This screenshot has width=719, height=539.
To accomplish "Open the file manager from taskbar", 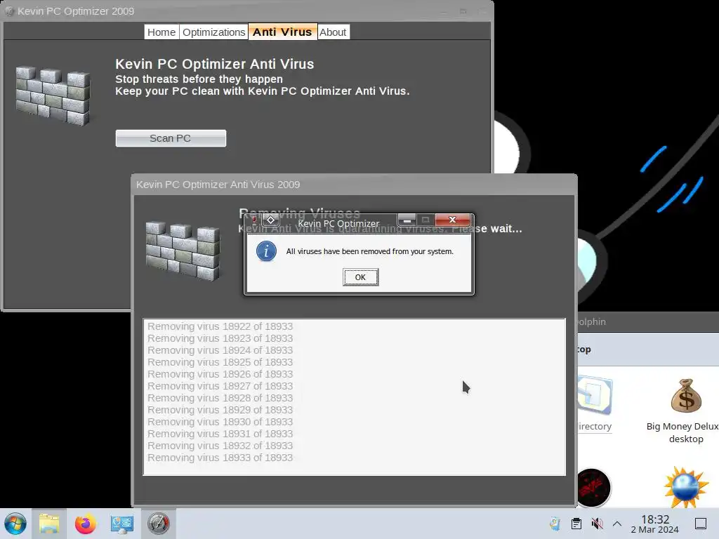I will (49, 524).
